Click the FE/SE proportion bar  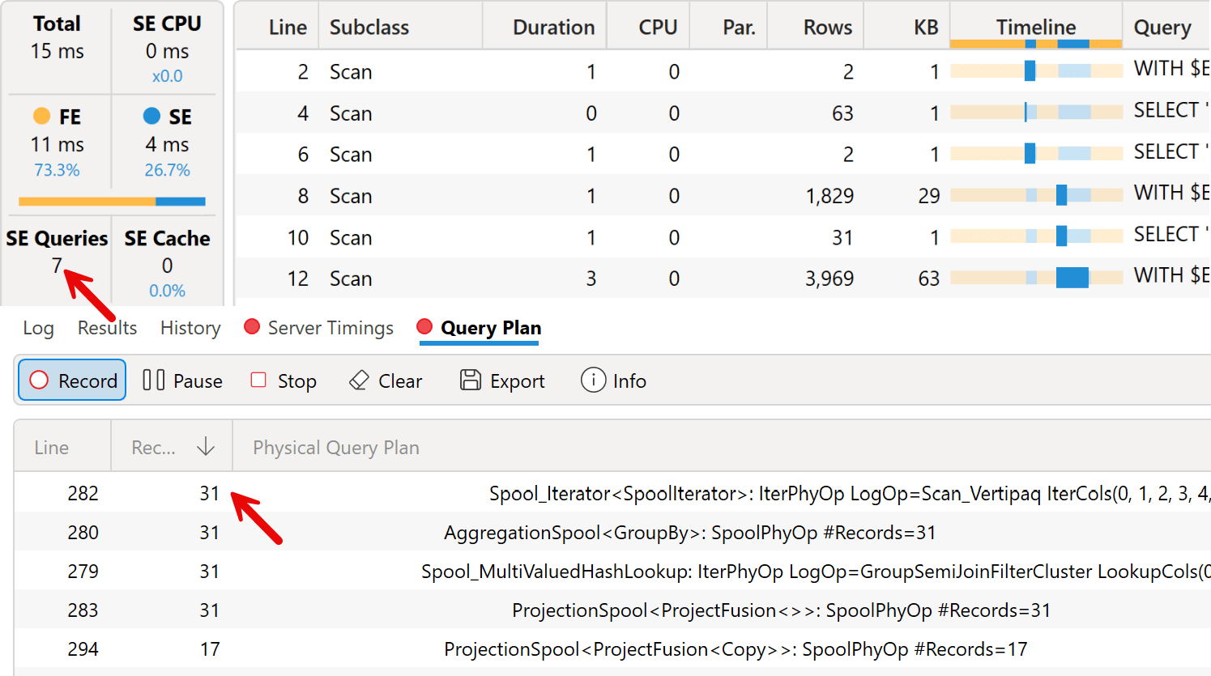tap(112, 201)
